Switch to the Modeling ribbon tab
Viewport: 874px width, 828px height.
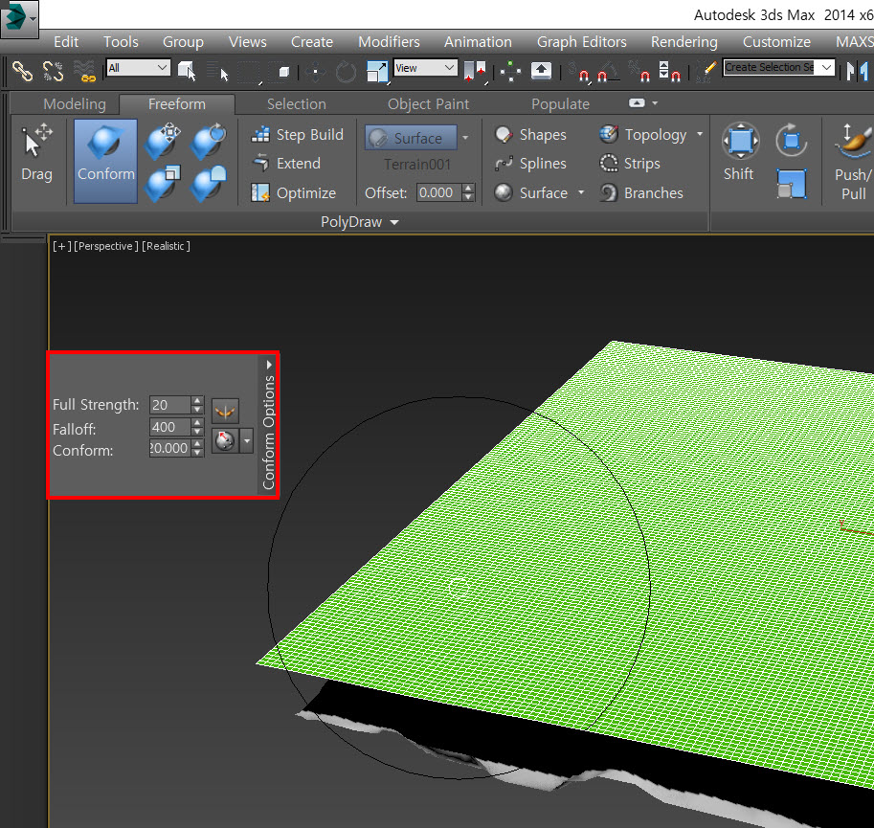click(74, 104)
